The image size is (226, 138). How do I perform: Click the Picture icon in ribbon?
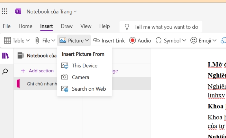63,40
